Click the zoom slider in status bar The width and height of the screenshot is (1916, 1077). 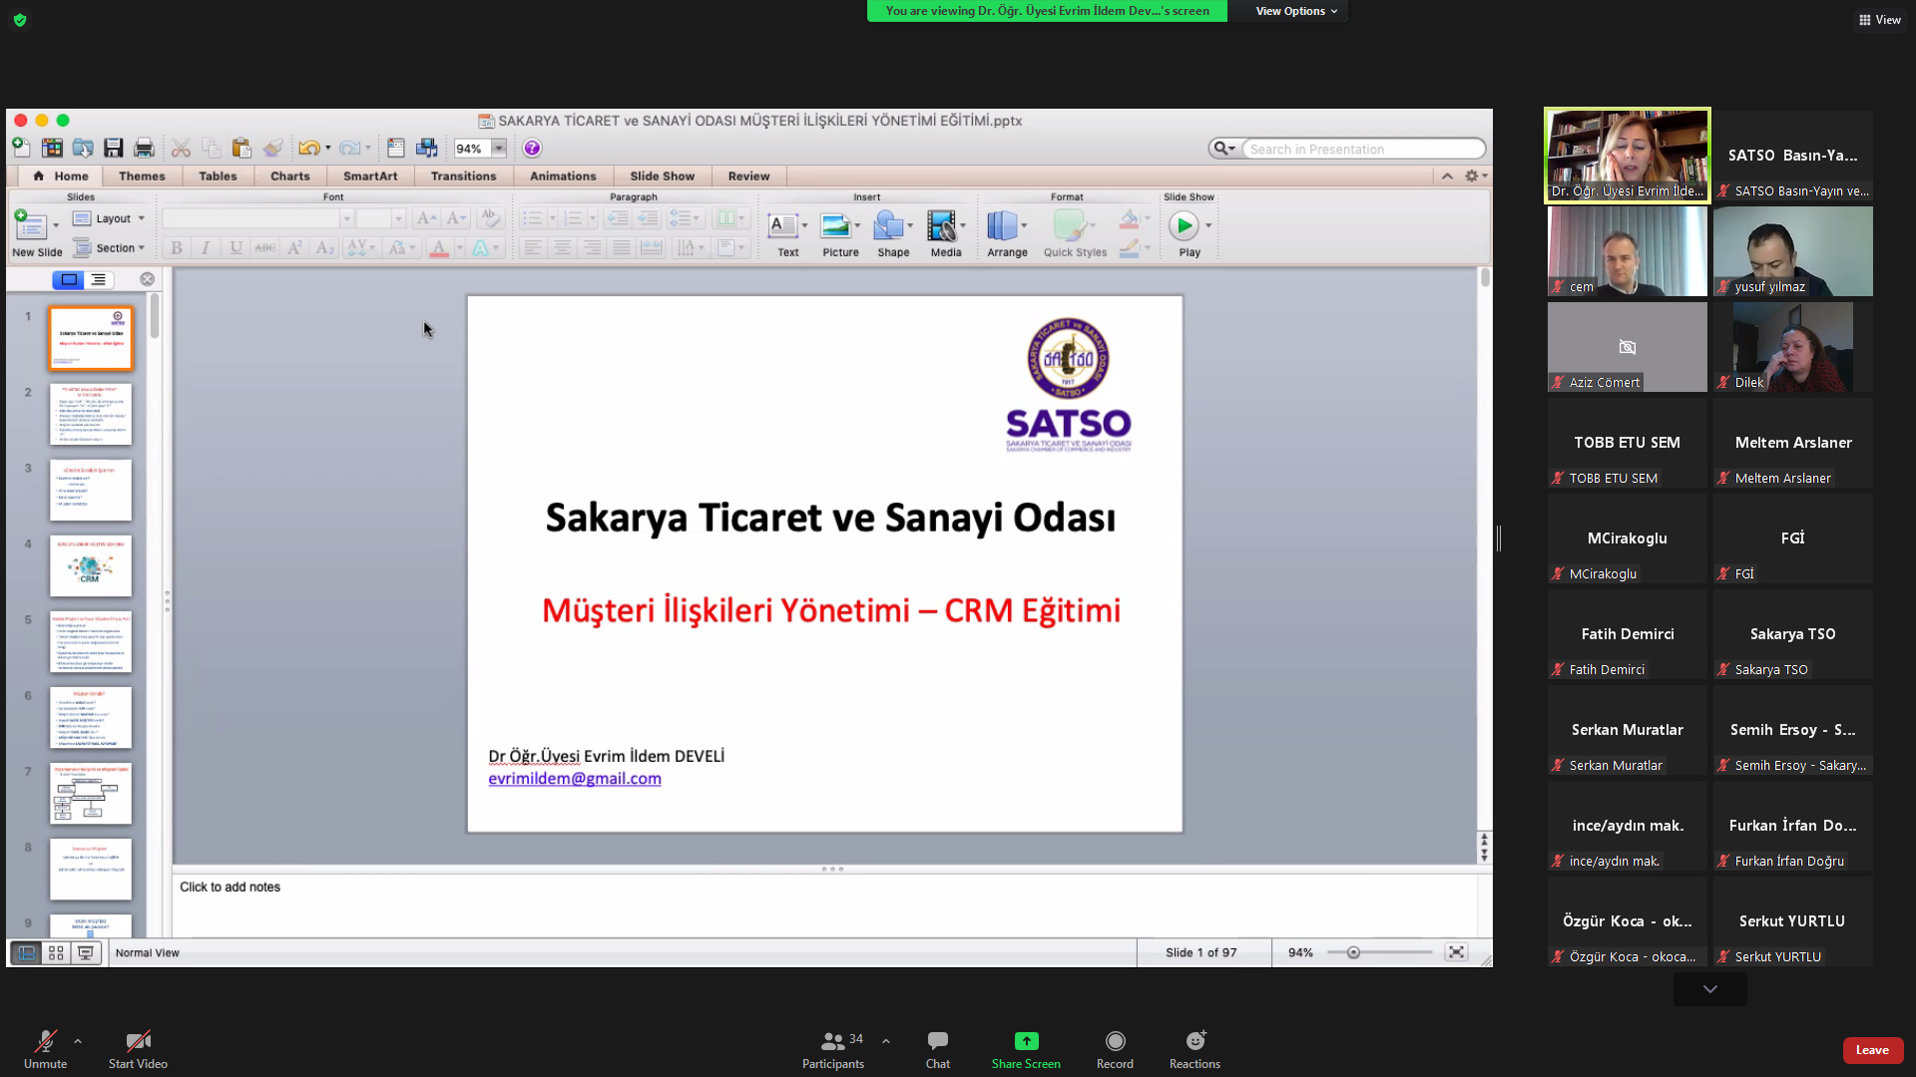[1353, 953]
